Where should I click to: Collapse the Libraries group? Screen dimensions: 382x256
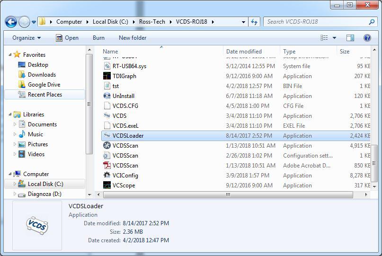10,115
